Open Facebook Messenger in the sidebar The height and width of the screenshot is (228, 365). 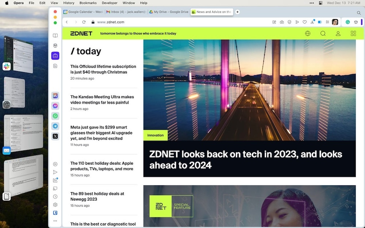(x=55, y=106)
